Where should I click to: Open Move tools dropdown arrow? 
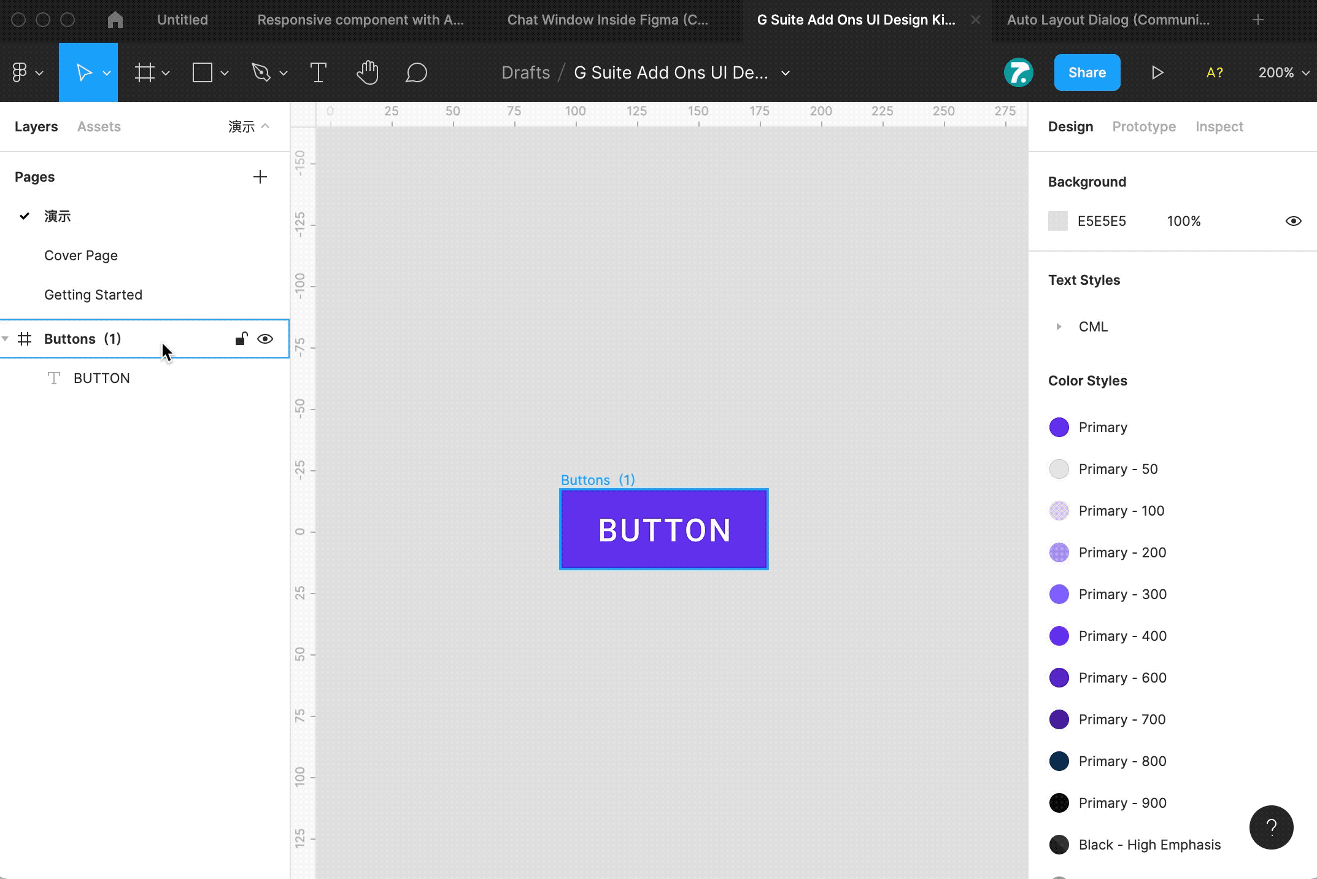click(x=107, y=73)
